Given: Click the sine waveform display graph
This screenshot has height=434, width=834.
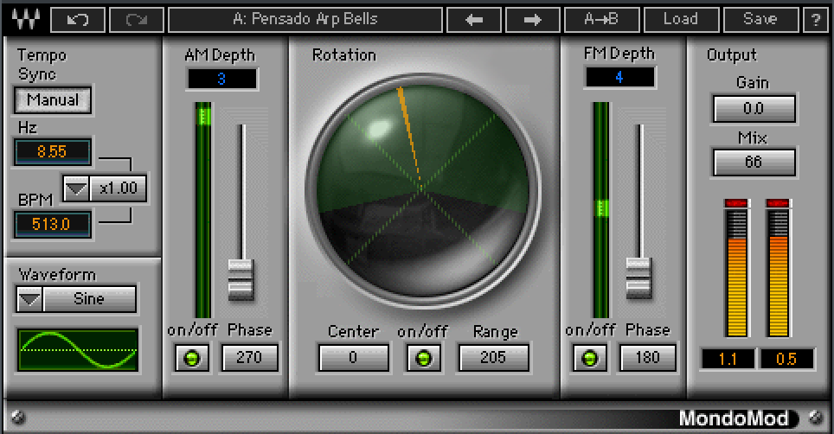Looking at the screenshot, I should [78, 349].
